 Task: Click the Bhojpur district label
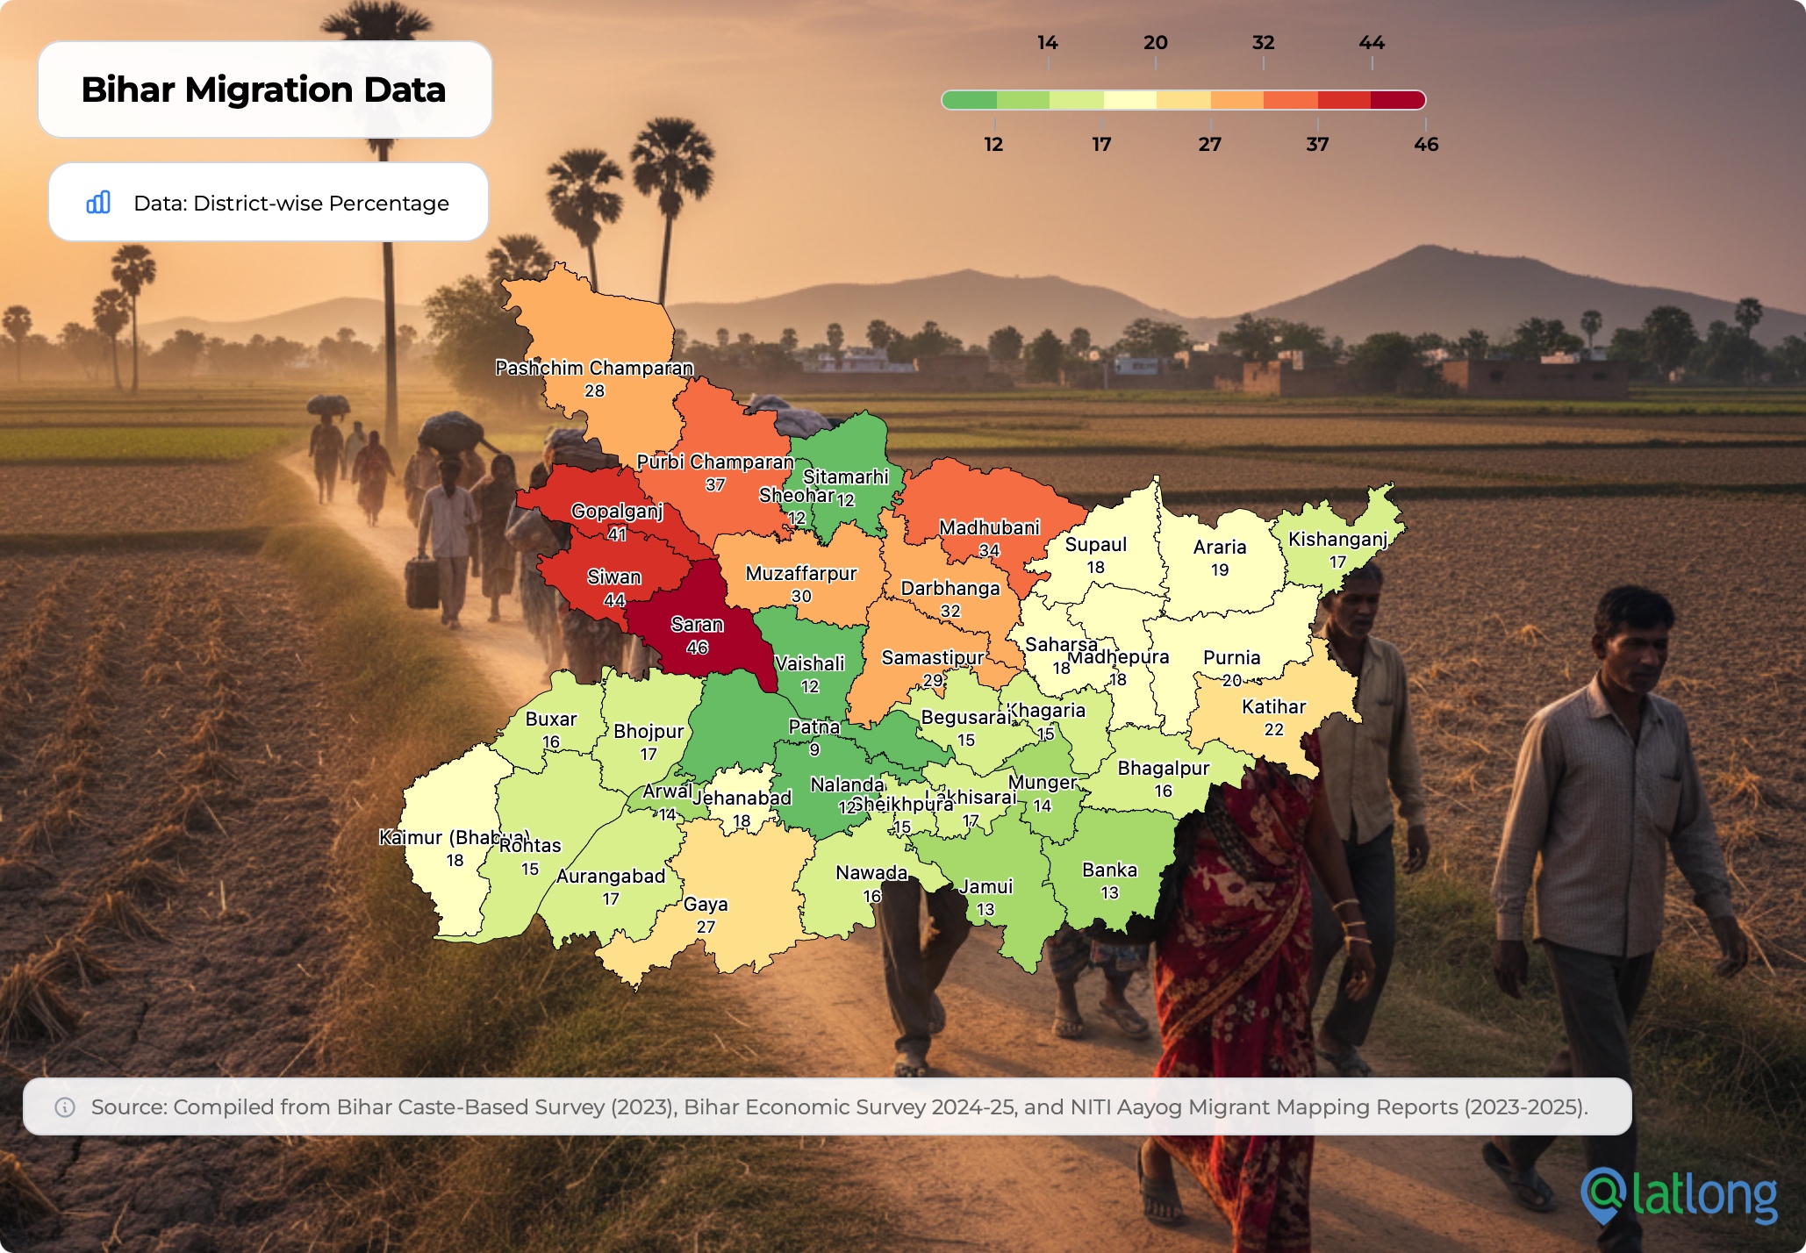pos(649,731)
